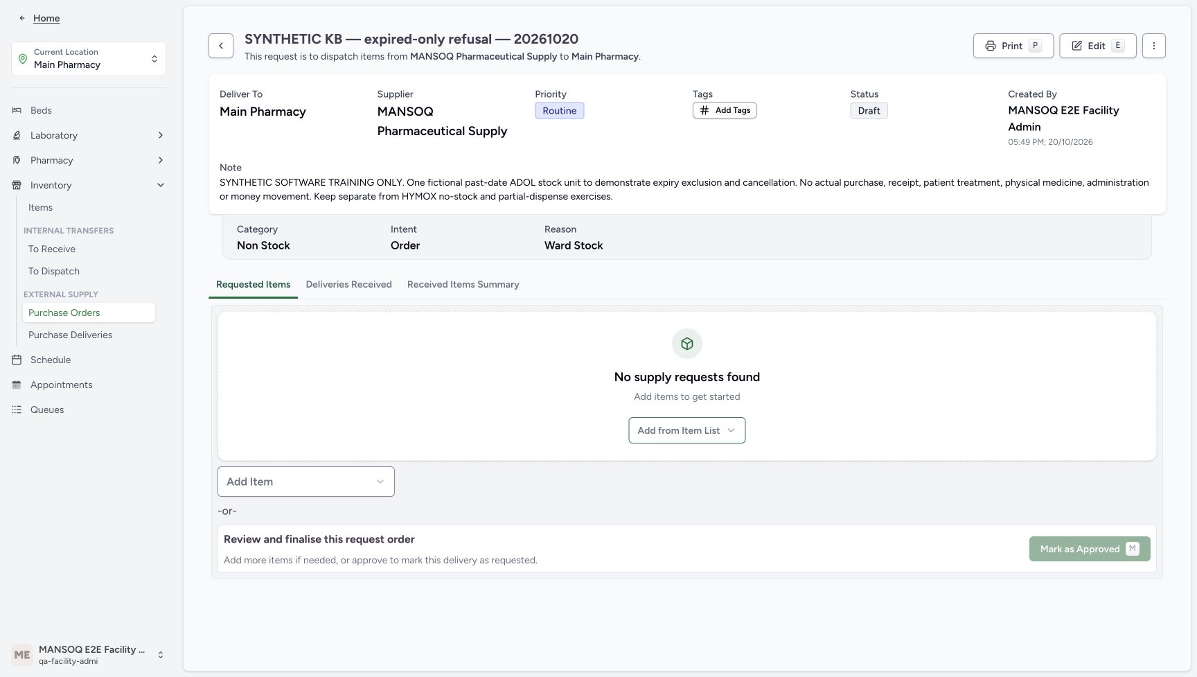Switch to the Requested Items tab
Viewport: 1197px width, 677px height.
coord(254,285)
